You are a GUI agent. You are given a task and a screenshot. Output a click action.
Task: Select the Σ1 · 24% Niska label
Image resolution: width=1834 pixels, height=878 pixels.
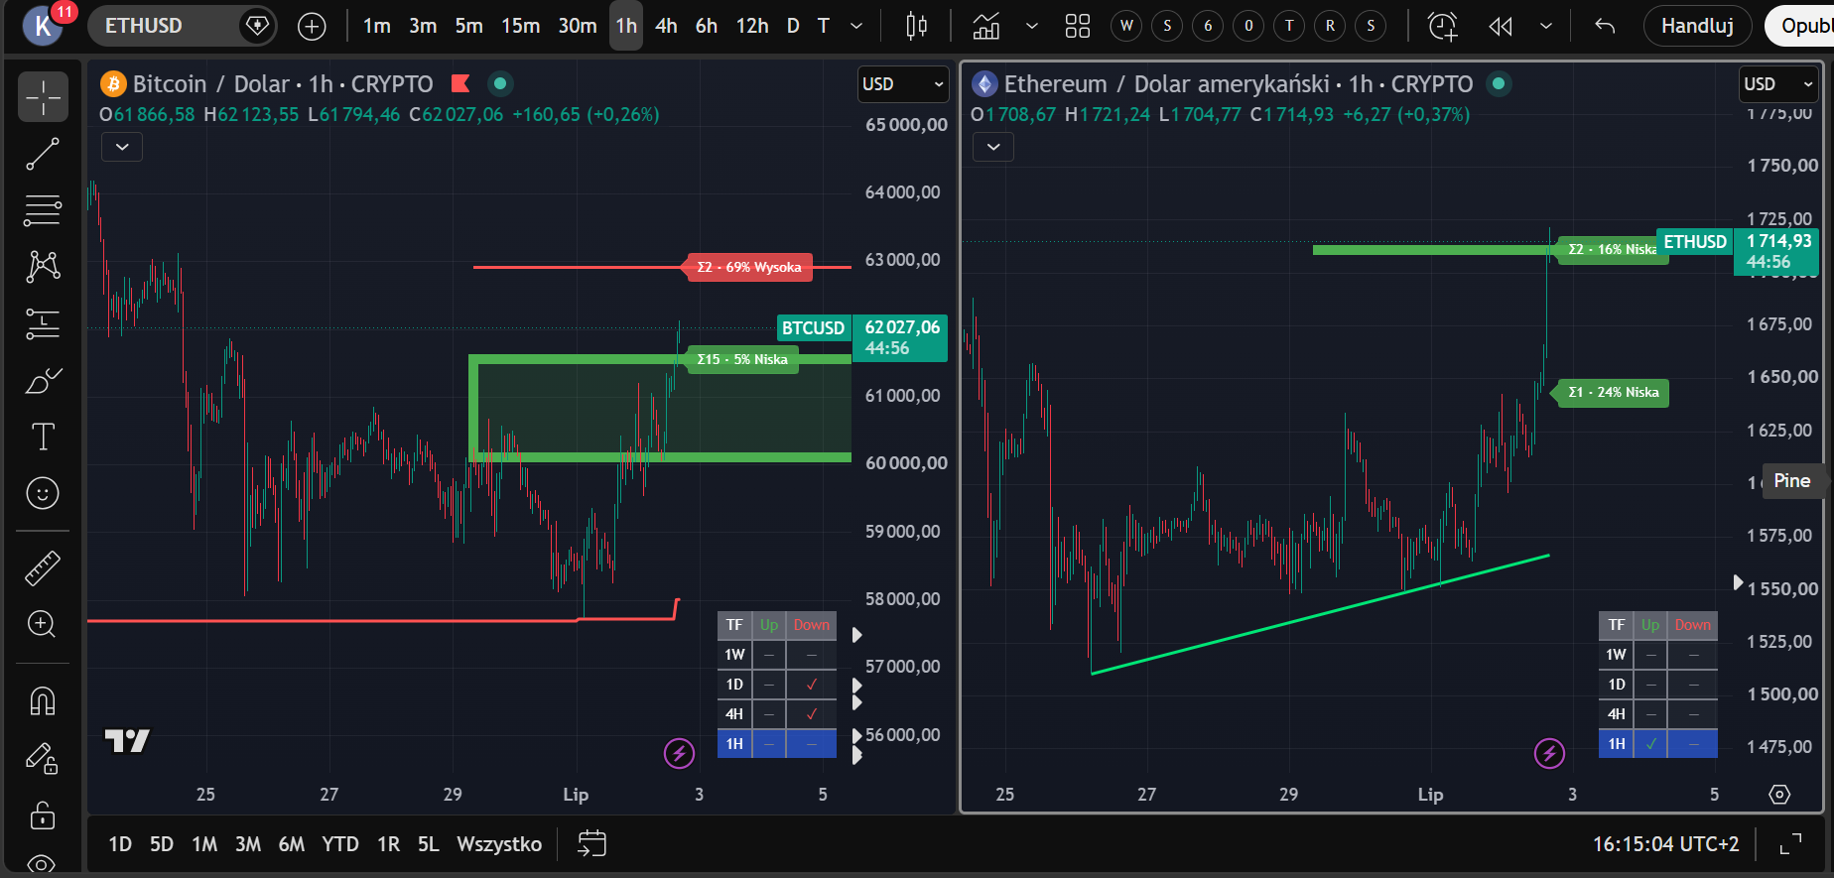tap(1613, 392)
